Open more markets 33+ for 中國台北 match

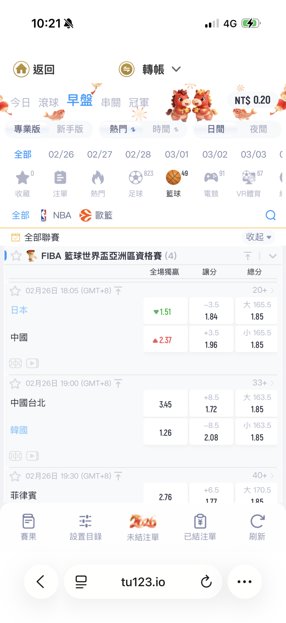point(263,383)
